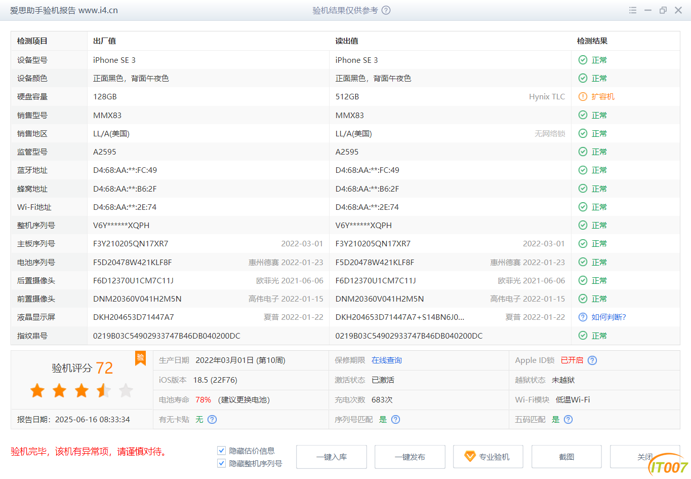Viewport: 691px width, 479px height.
Task: Click help icon beside 五码匹配 是
Action: [x=568, y=419]
